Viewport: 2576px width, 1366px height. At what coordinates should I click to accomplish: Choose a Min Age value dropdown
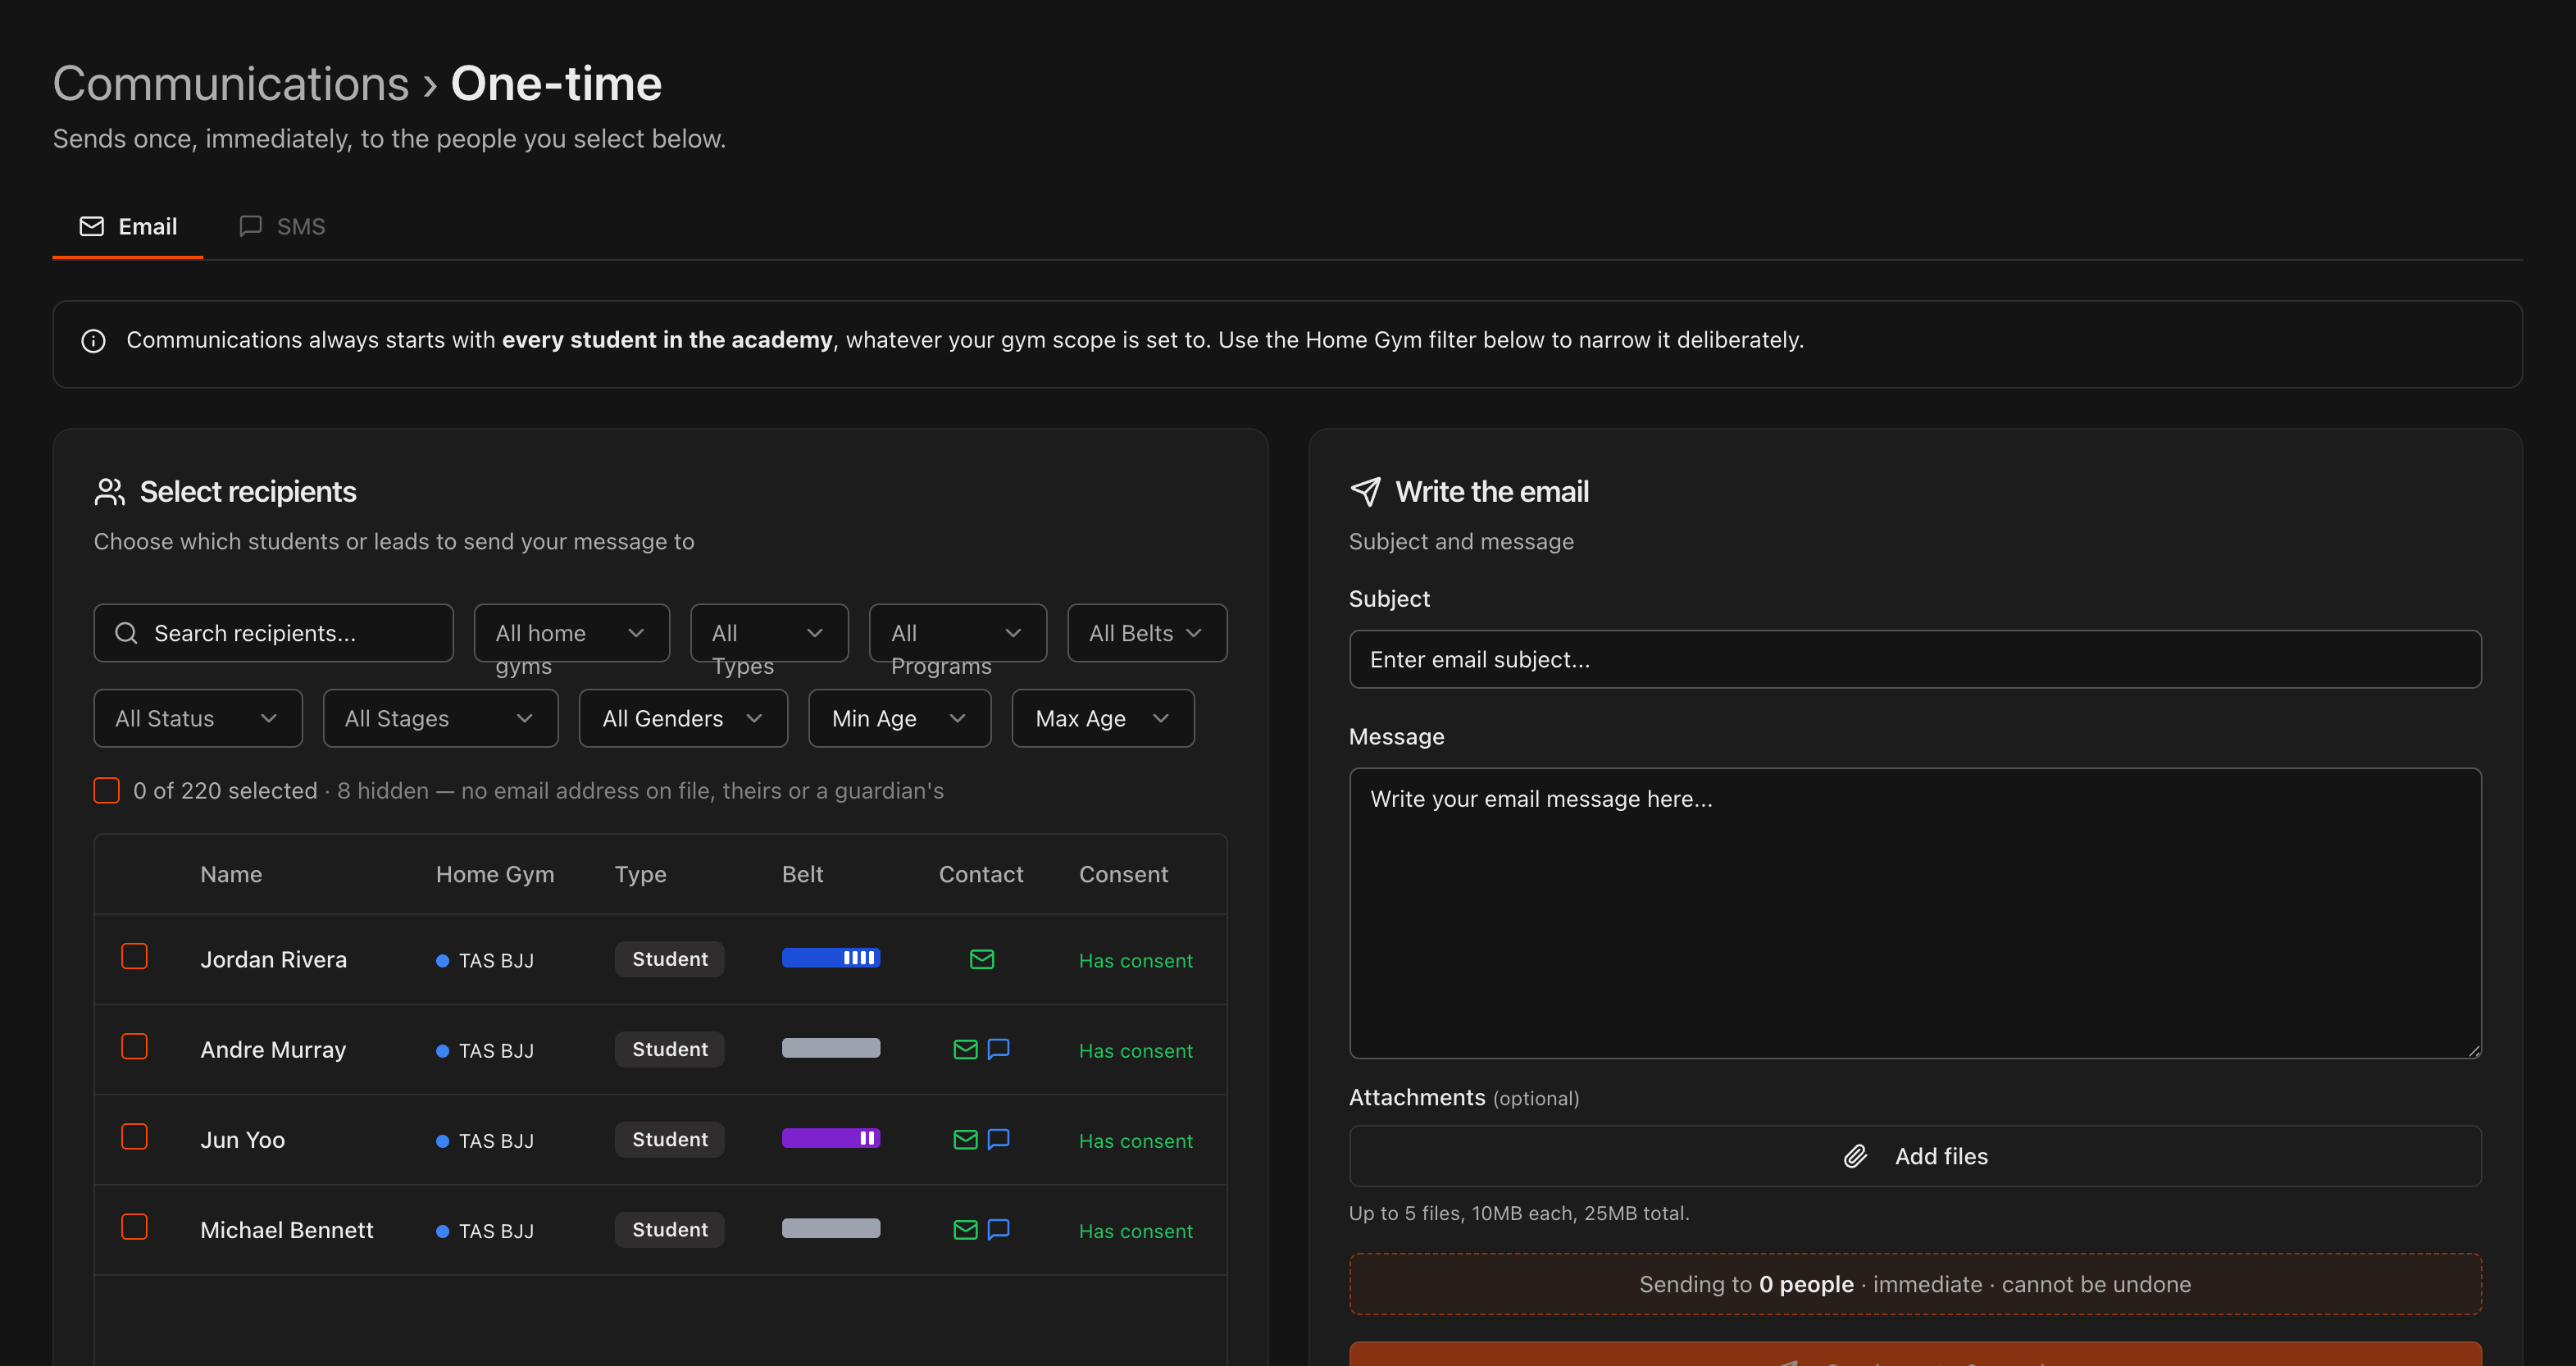coord(899,719)
